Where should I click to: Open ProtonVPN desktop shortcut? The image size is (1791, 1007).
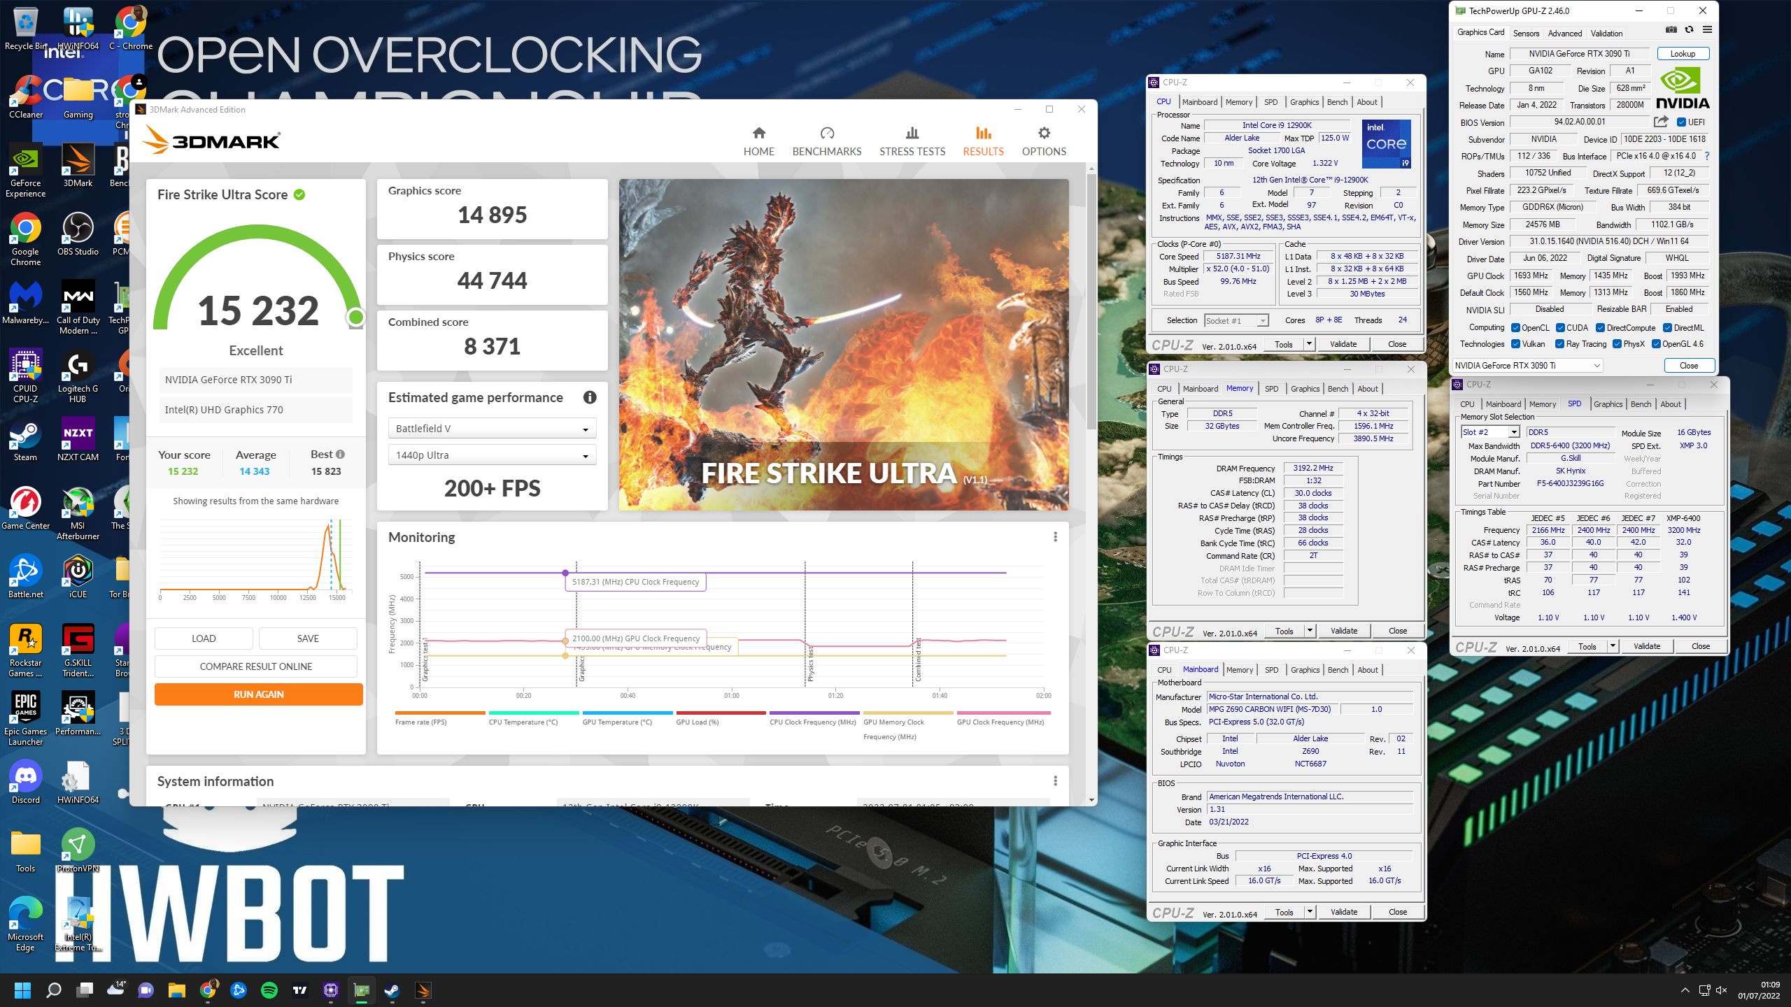78,851
